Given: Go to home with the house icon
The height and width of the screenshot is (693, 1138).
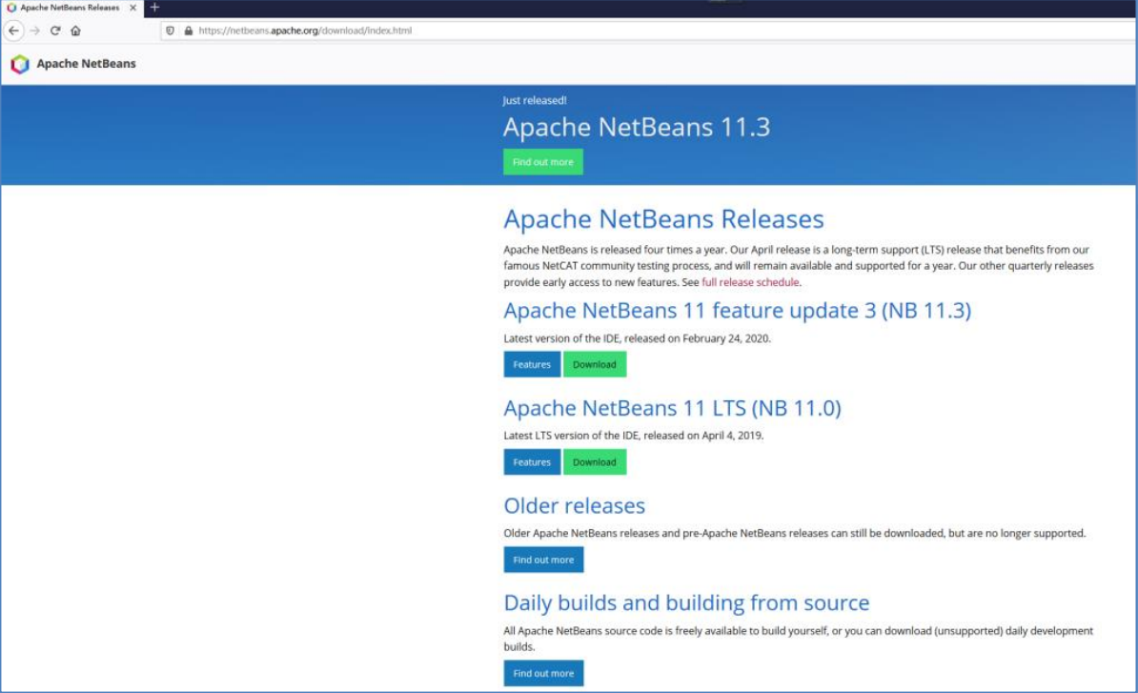Looking at the screenshot, I should [75, 31].
